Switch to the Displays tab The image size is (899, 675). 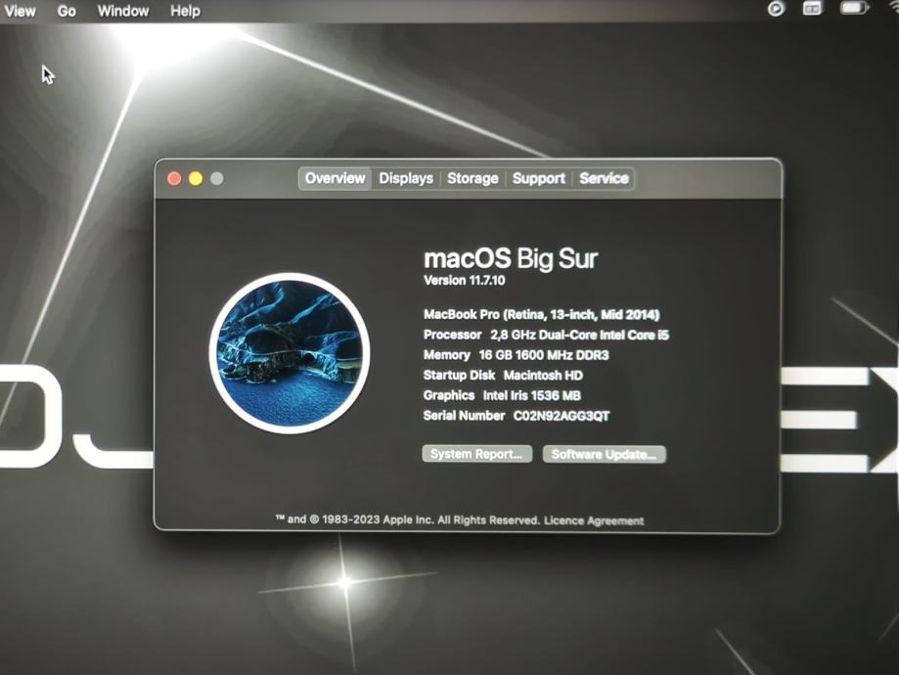[406, 178]
